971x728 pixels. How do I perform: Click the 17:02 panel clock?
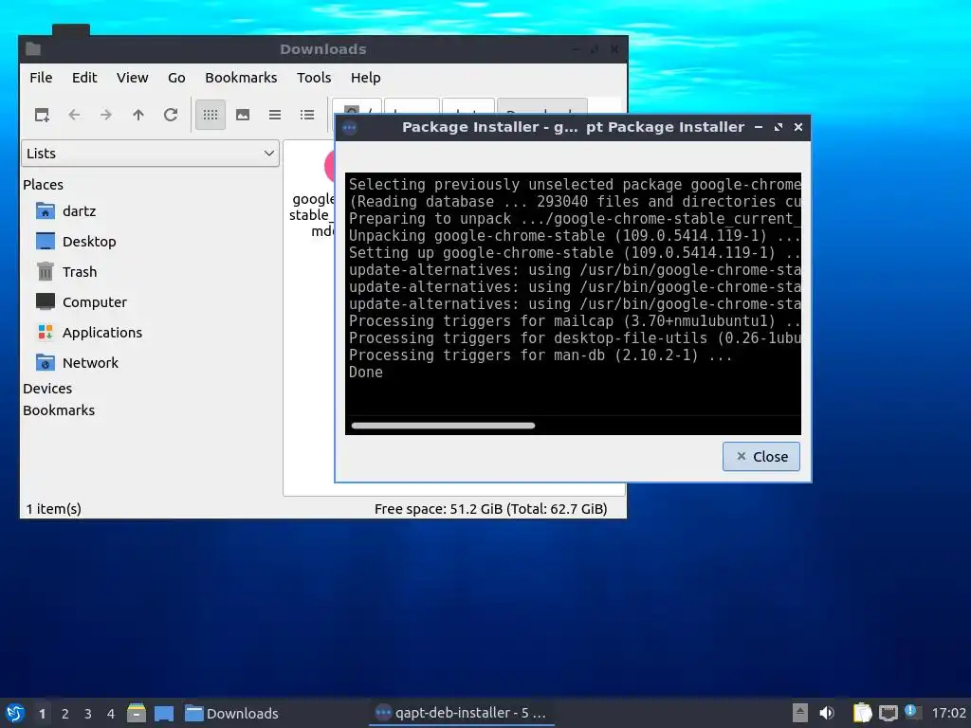click(x=948, y=713)
